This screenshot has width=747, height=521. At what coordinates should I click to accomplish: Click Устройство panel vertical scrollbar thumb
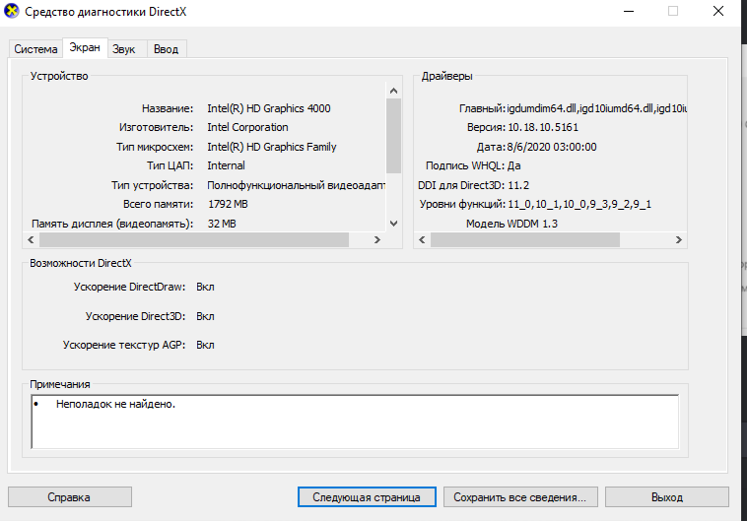pos(393,136)
